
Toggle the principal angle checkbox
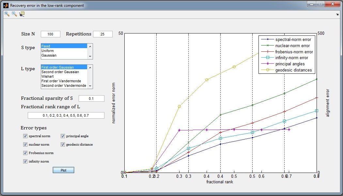pos(63,136)
